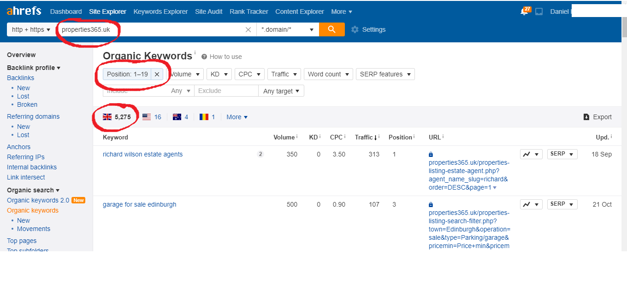Click the How to use help icon
Viewport: 627px width, 289px height.
point(204,57)
